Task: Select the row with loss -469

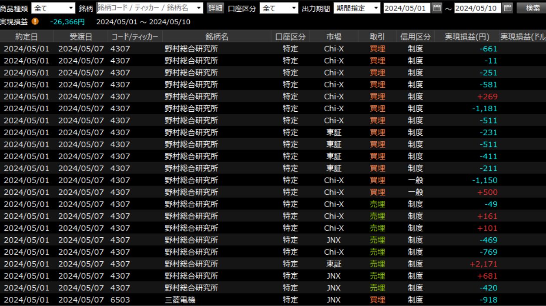Action: (x=273, y=240)
